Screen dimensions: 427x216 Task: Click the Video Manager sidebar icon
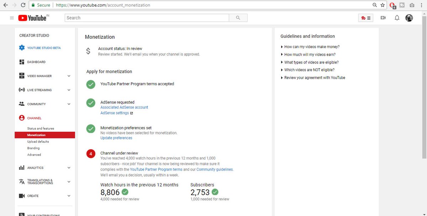pyautogui.click(x=22, y=76)
